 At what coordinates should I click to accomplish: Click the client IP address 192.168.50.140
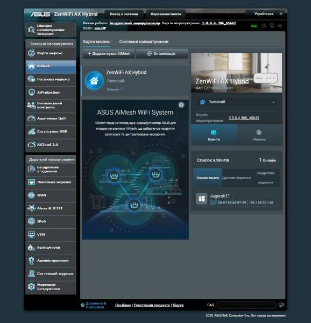tap(261, 203)
